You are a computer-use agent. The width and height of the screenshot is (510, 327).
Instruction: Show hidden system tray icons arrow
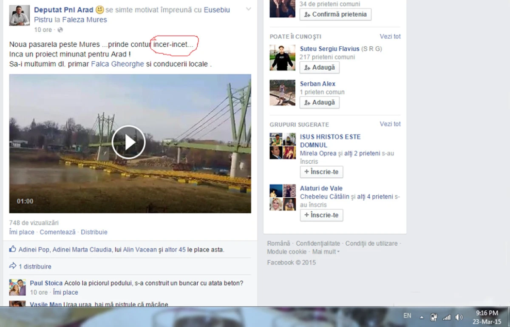pos(422,317)
